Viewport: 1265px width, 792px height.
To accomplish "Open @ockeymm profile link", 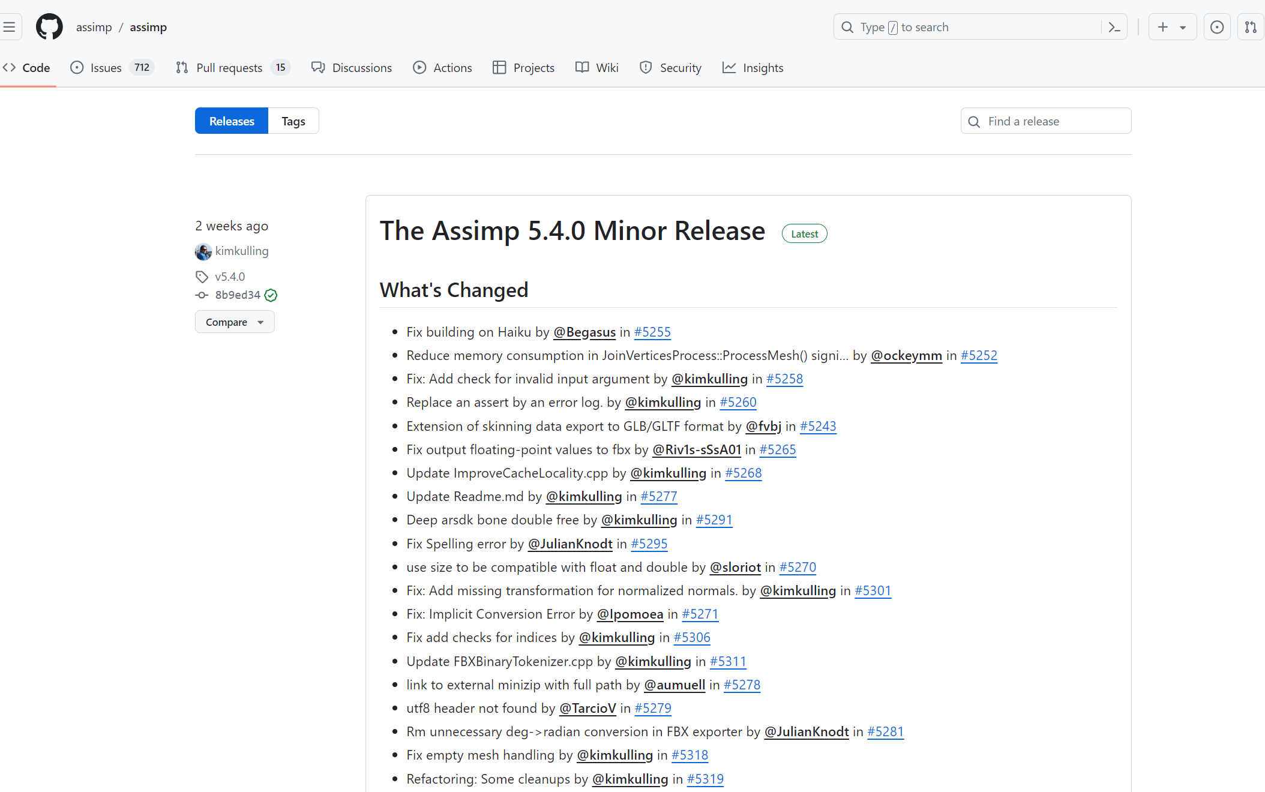I will coord(906,355).
